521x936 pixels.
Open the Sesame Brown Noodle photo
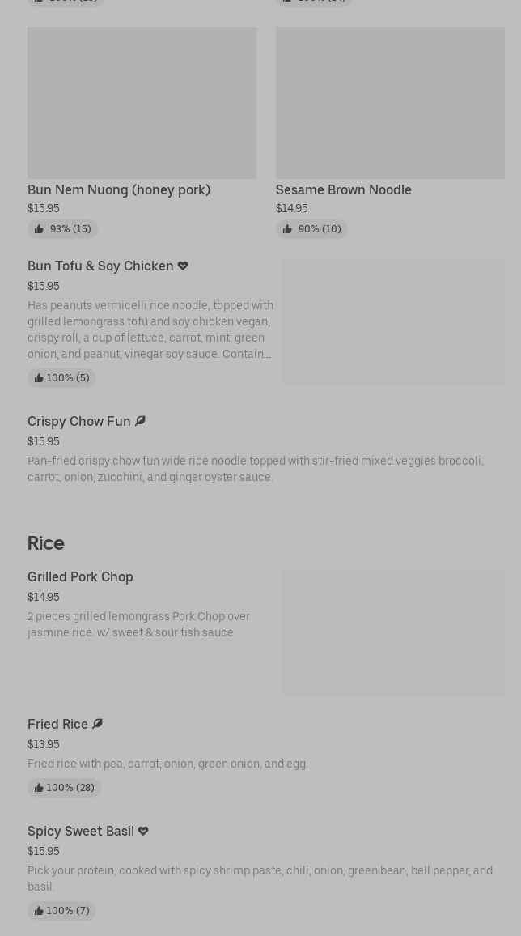(x=390, y=103)
